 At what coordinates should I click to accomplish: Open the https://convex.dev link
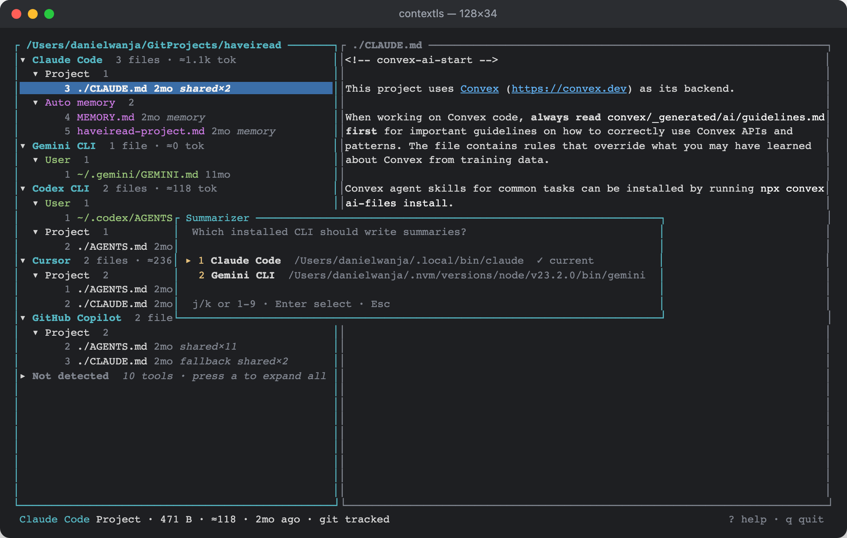[x=569, y=88]
